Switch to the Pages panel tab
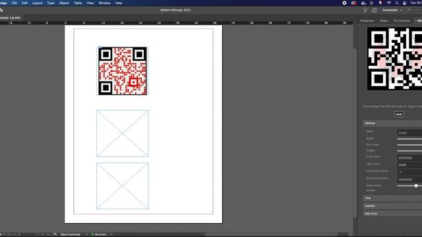 coord(384,20)
